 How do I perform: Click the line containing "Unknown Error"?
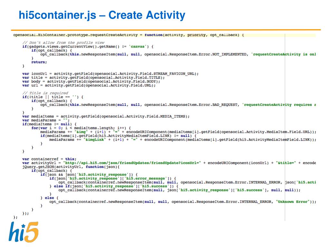point(183,202)
